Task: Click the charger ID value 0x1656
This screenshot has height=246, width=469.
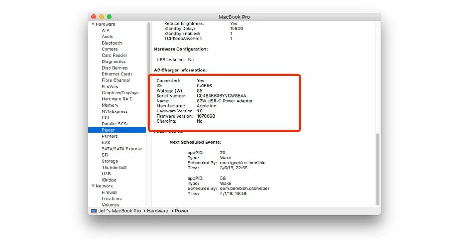Action: pos(204,86)
